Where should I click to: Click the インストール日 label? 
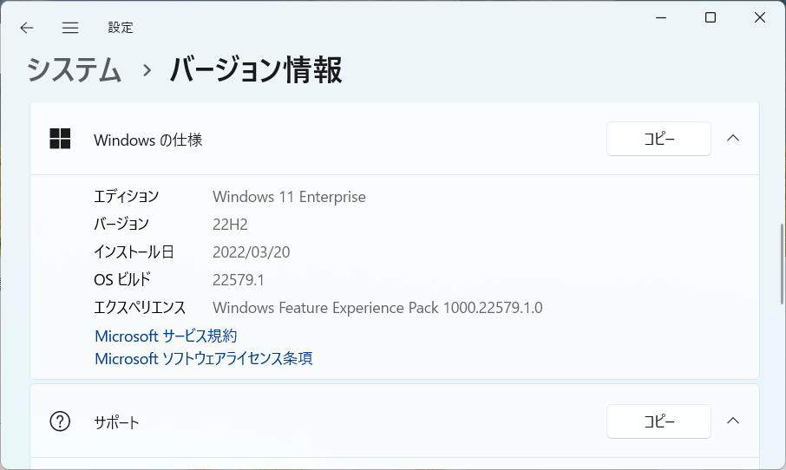point(134,251)
